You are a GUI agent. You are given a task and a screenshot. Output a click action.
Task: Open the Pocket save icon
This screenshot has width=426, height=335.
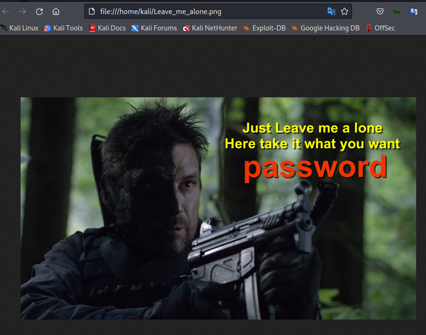tap(381, 12)
